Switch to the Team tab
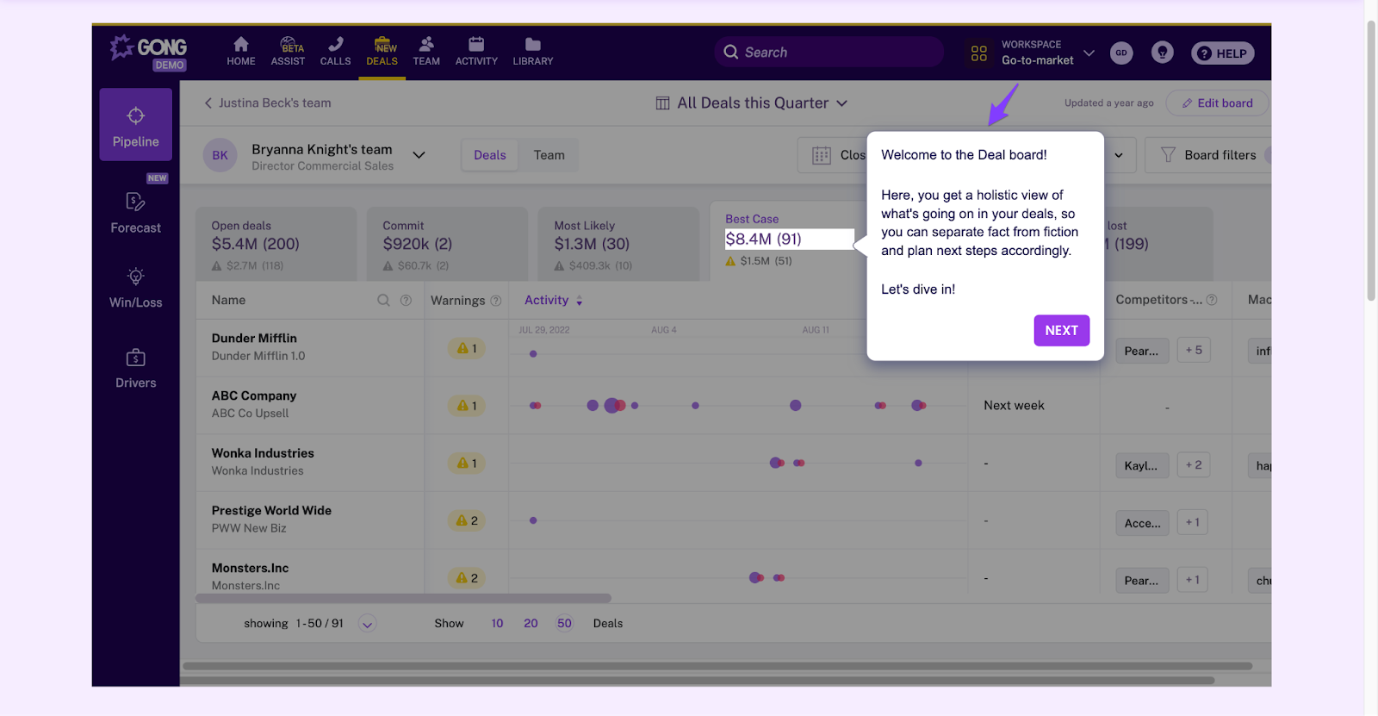 549,155
